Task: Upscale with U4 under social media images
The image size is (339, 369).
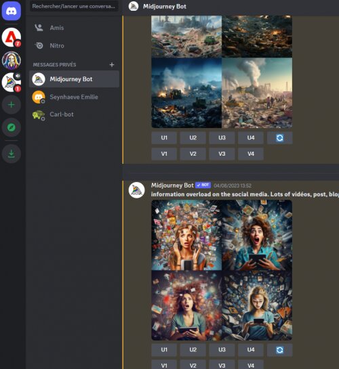Action: (x=251, y=350)
